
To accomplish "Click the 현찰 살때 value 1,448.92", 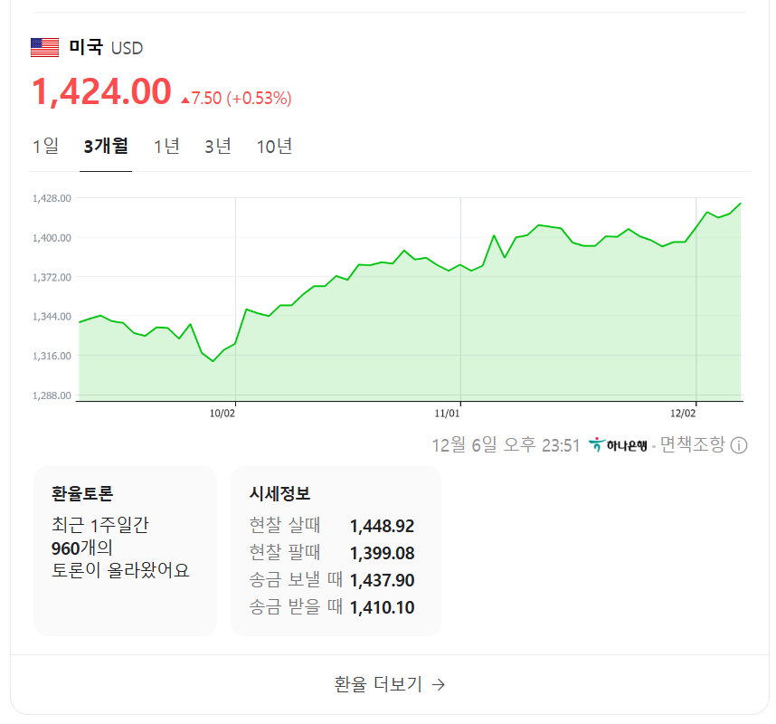I will pyautogui.click(x=381, y=526).
